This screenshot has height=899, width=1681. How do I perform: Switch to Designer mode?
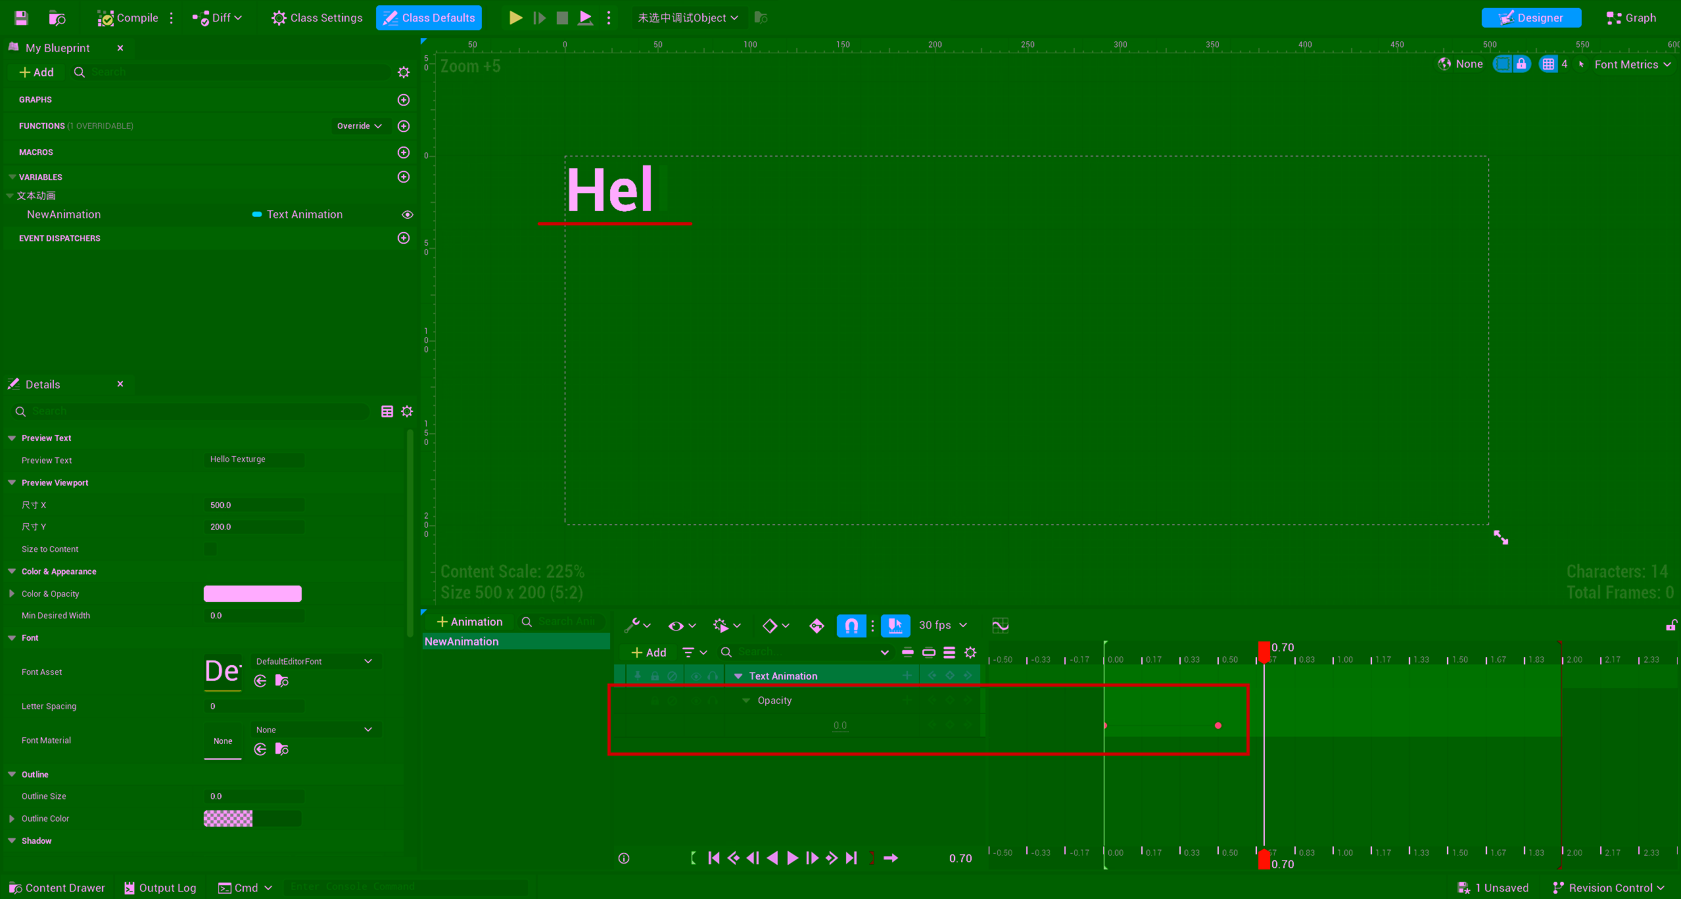click(1531, 18)
